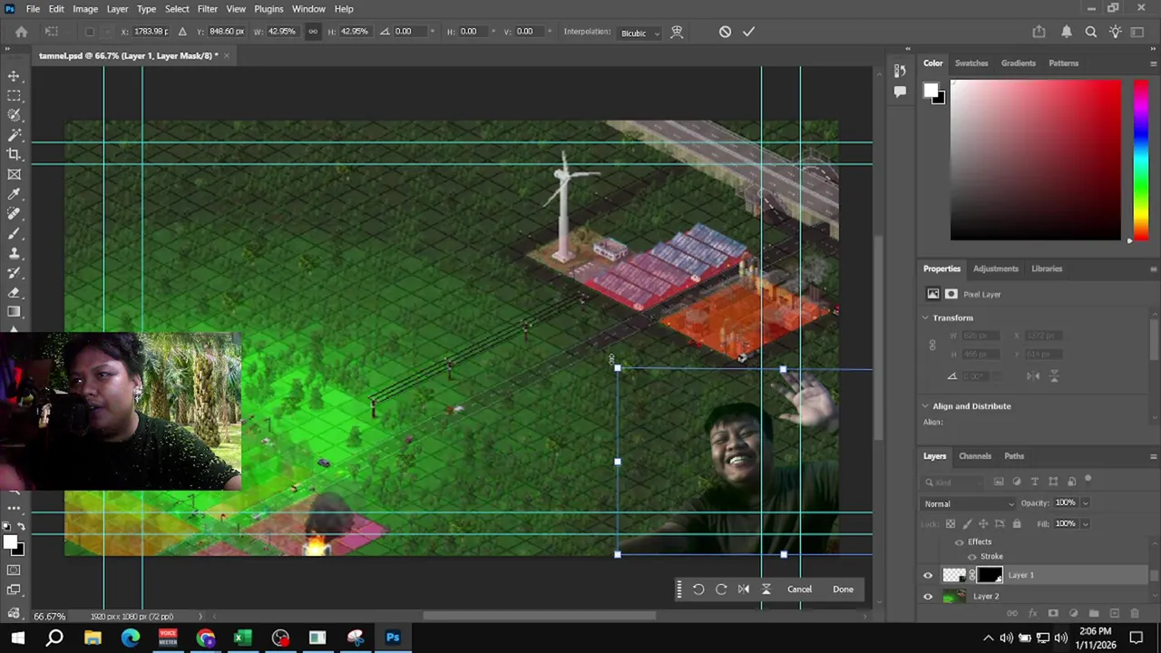Viewport: 1161px width, 653px height.
Task: Click the Done button
Action: [x=843, y=590]
